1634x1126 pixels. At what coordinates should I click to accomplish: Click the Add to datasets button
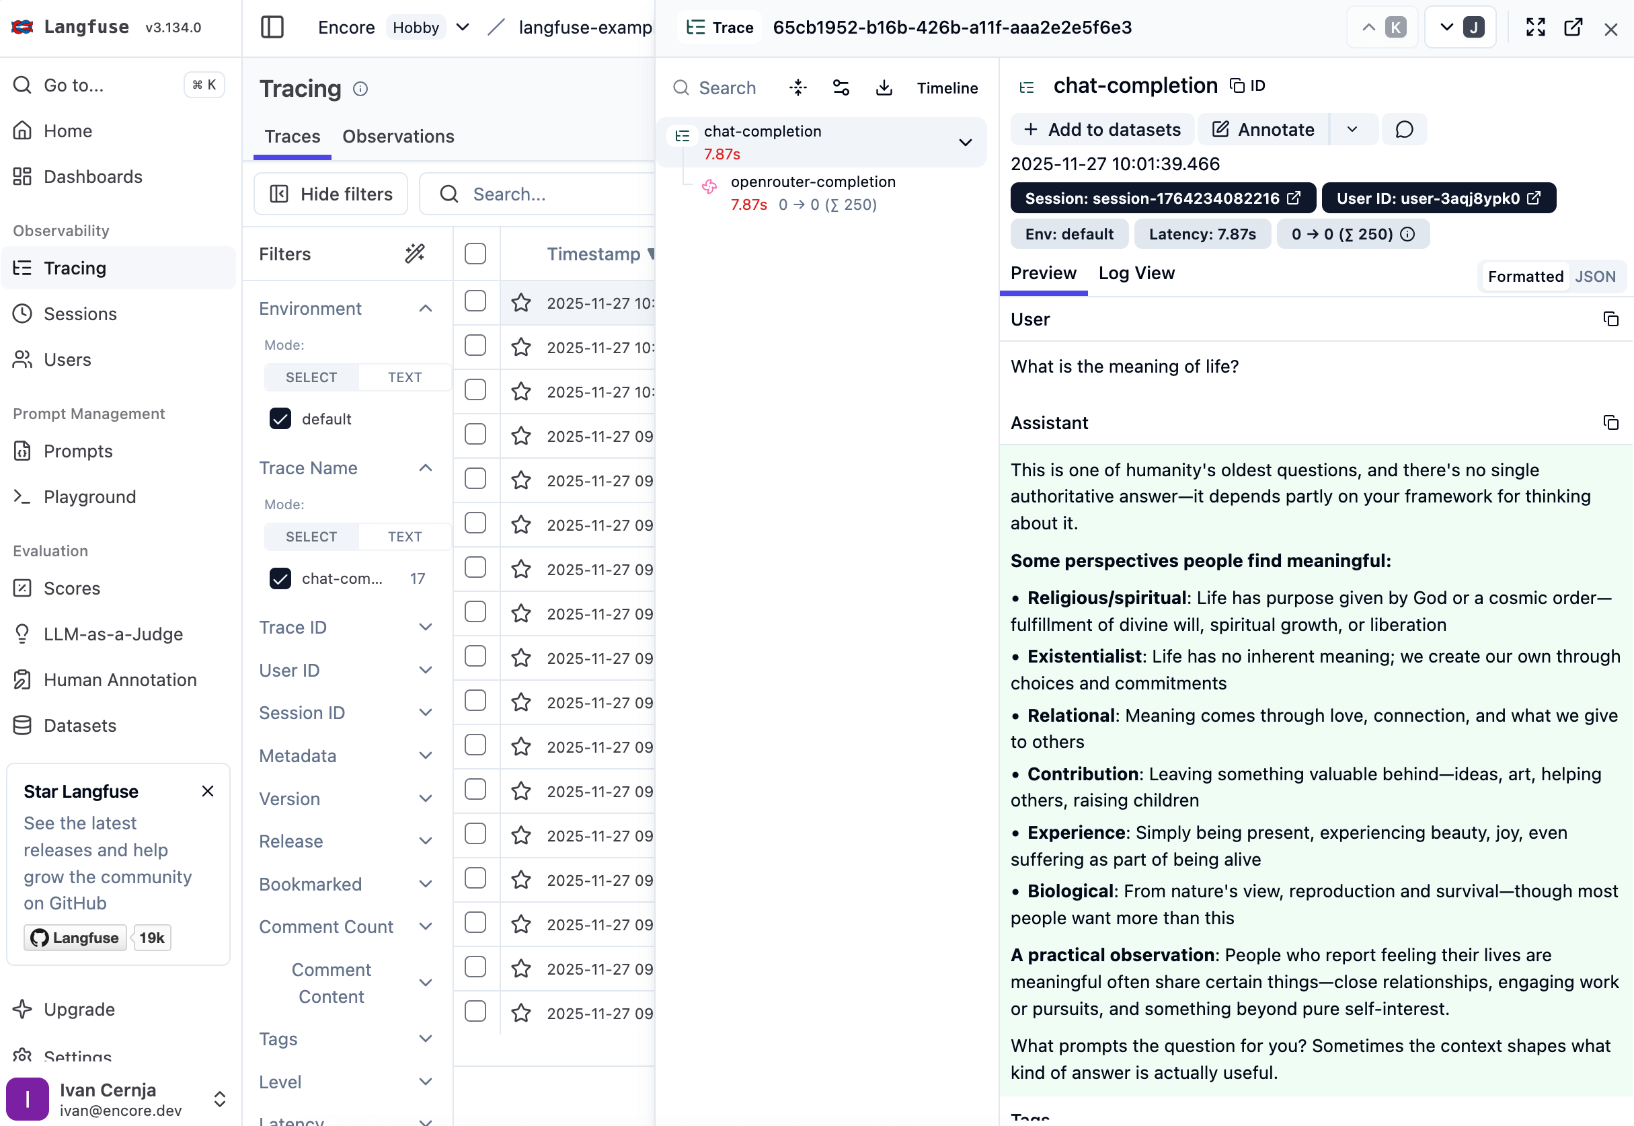click(x=1102, y=129)
